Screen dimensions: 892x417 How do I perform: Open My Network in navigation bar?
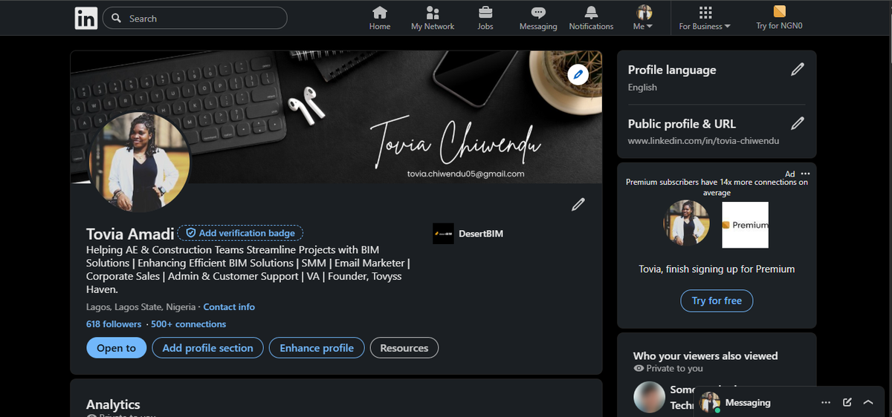(433, 18)
